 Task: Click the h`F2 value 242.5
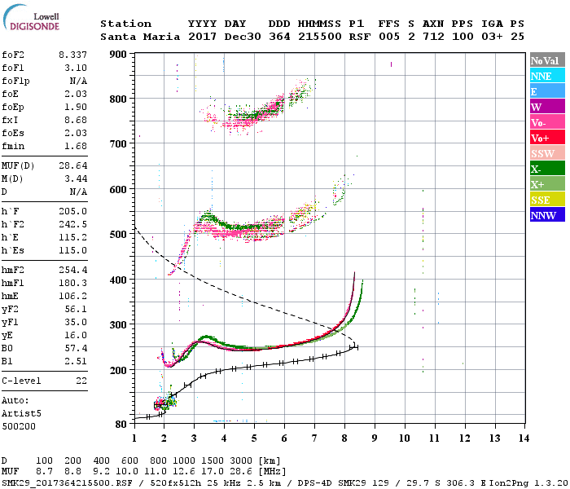coord(72,224)
